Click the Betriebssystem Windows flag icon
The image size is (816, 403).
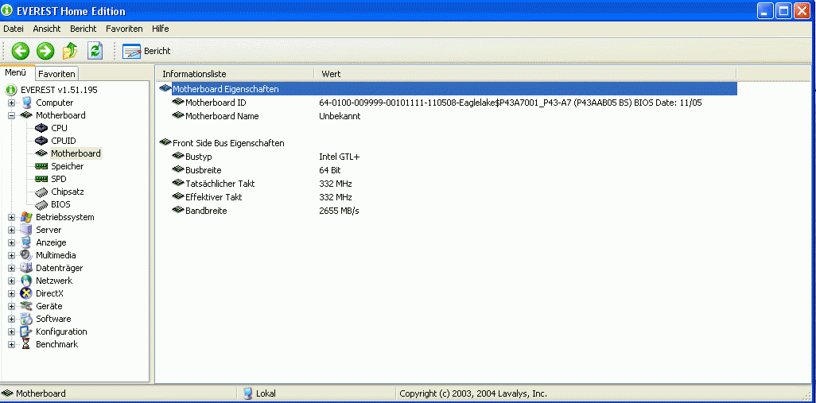[26, 217]
